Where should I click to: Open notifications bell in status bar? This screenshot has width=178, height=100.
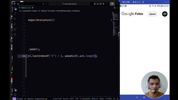pos(117,99)
